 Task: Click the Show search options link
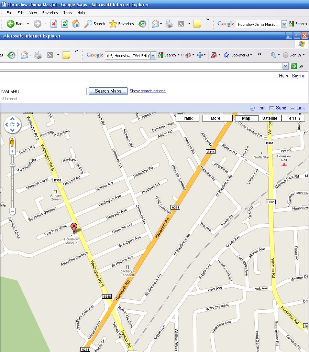[x=147, y=91]
